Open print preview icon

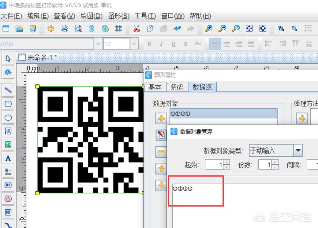[78, 28]
